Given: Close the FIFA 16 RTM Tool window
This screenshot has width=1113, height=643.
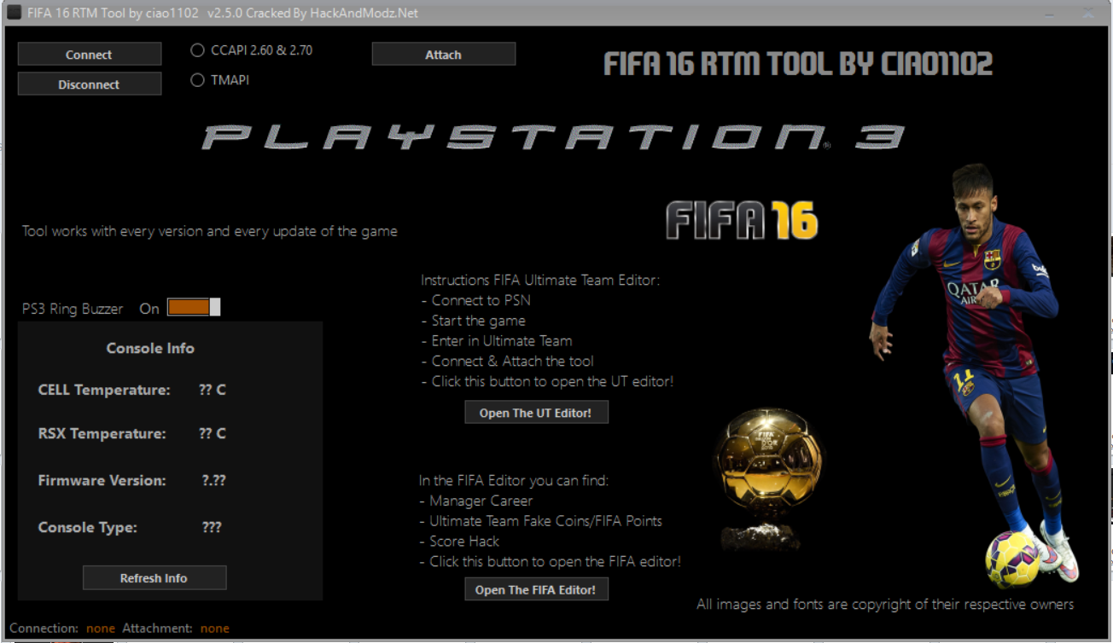Looking at the screenshot, I should pos(1087,13).
